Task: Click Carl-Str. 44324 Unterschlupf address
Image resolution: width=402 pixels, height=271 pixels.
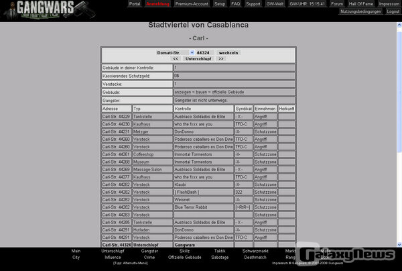Action: coord(117,245)
